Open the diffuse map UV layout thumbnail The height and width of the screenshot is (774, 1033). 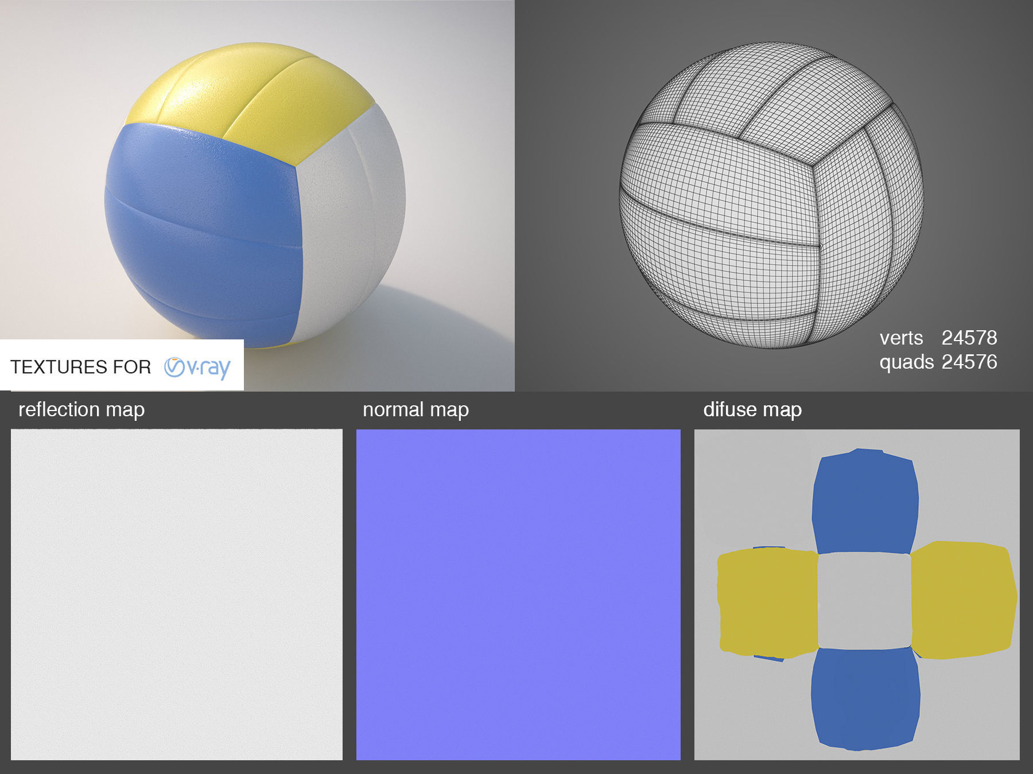coord(857,595)
